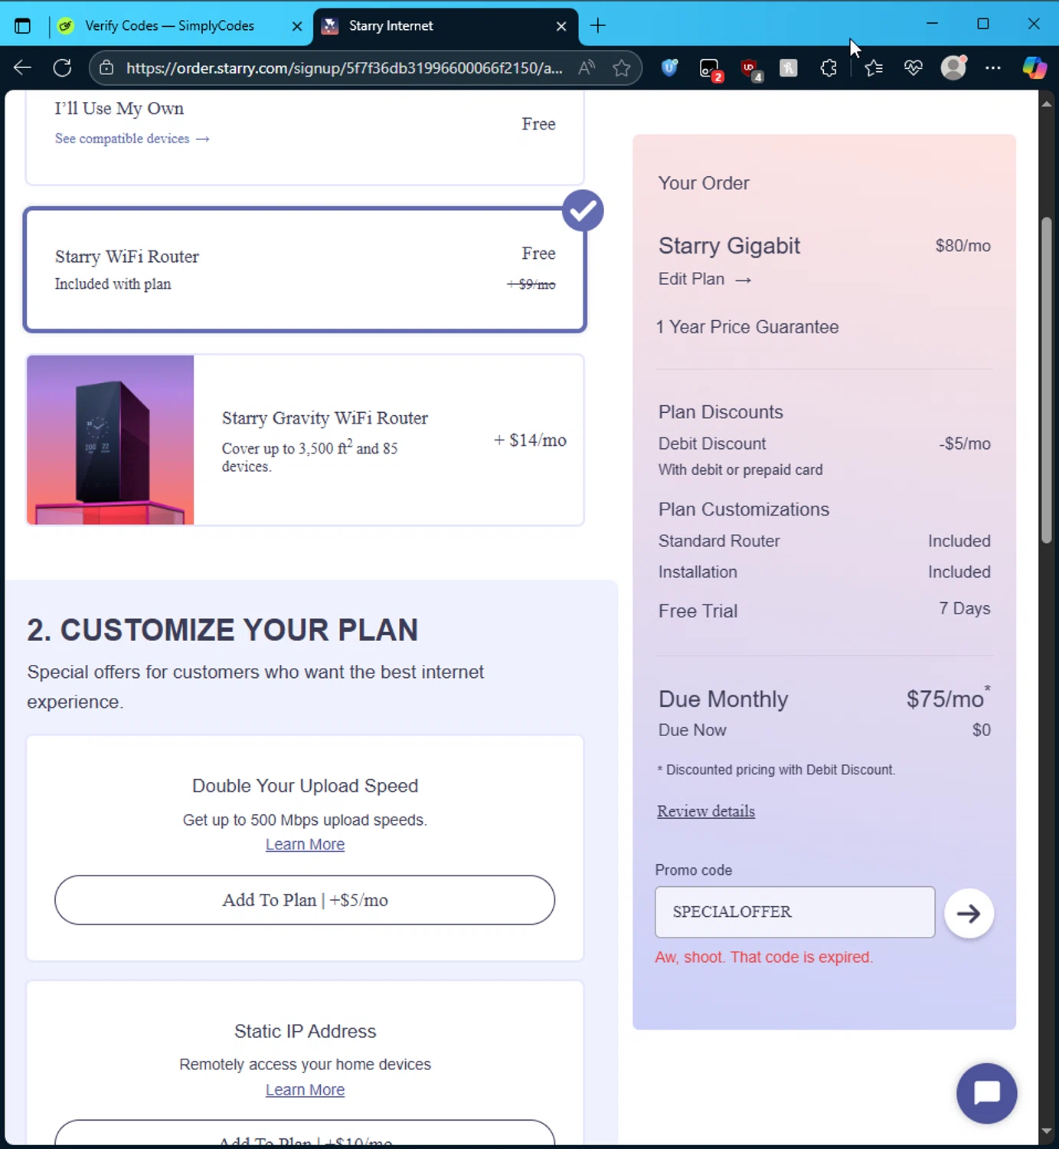
Task: Go back with the browser back arrow
Action: 22,68
